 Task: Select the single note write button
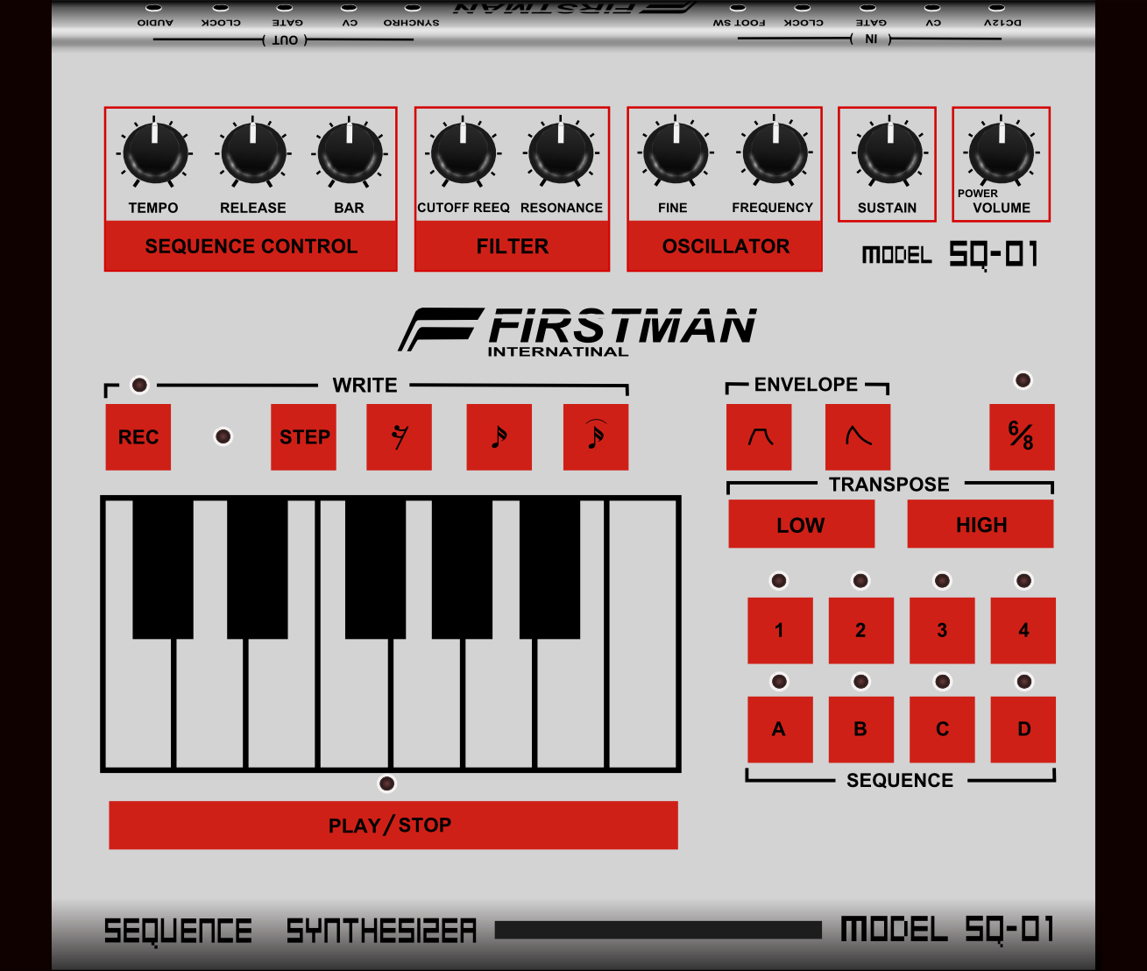point(499,437)
